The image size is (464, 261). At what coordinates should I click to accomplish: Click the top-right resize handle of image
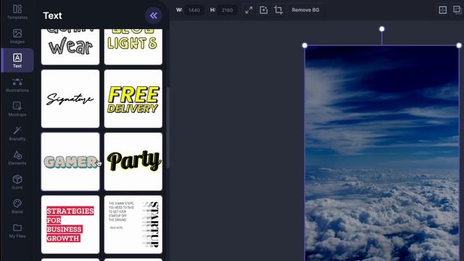pyautogui.click(x=459, y=45)
